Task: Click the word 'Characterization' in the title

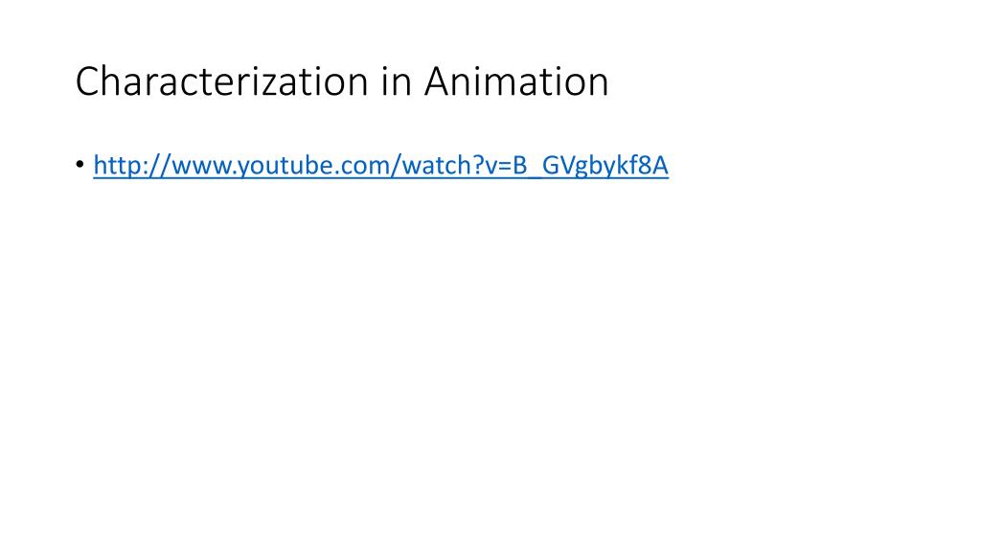Action: (221, 81)
